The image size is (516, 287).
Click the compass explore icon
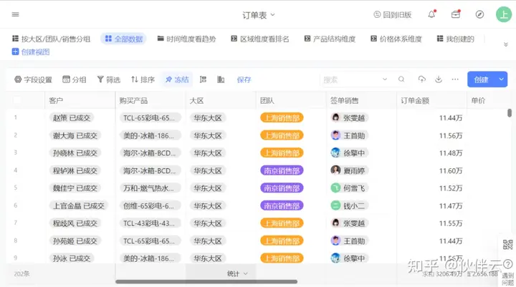[479, 14]
